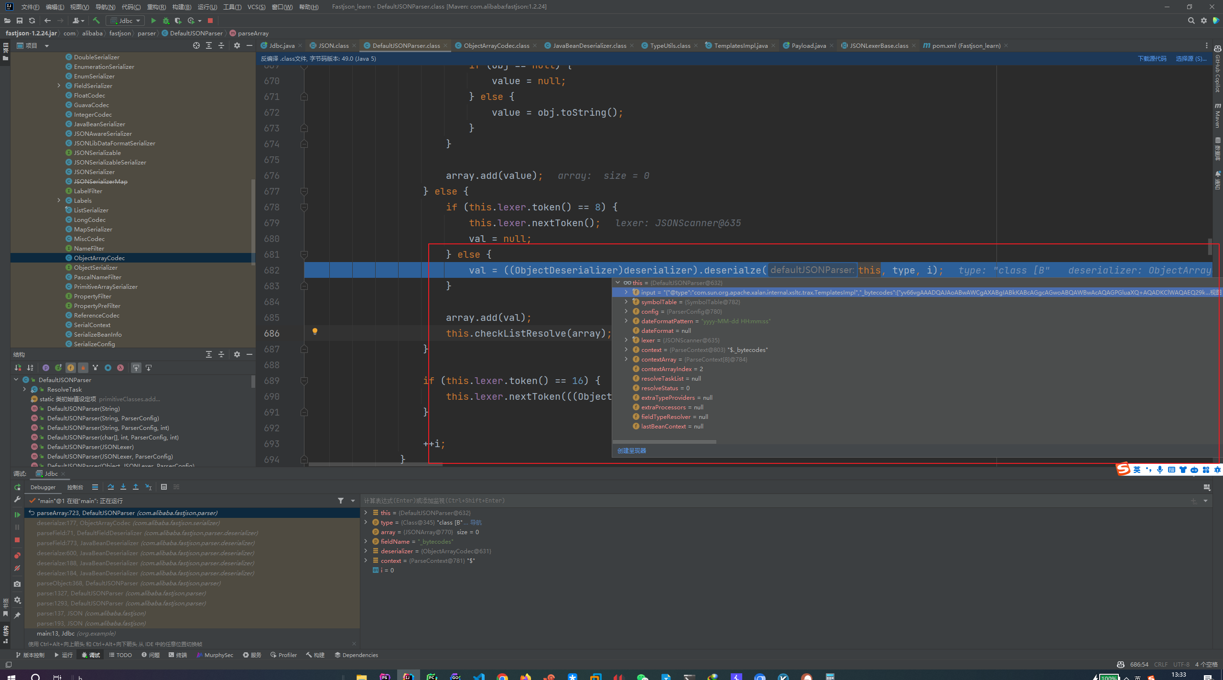Open Search Everywhere magnifier icon
This screenshot has height=680, width=1223.
click(x=1191, y=21)
